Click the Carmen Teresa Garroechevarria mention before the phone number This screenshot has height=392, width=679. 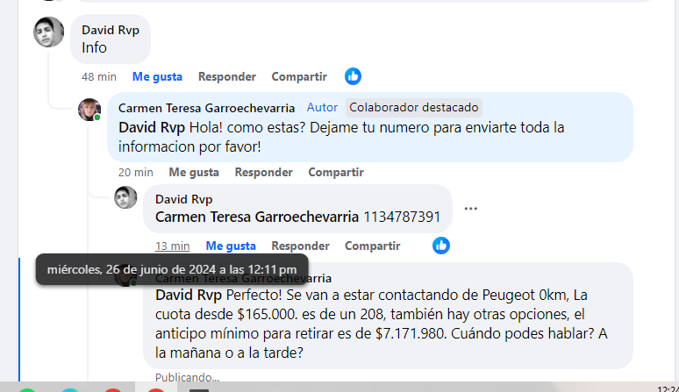257,217
